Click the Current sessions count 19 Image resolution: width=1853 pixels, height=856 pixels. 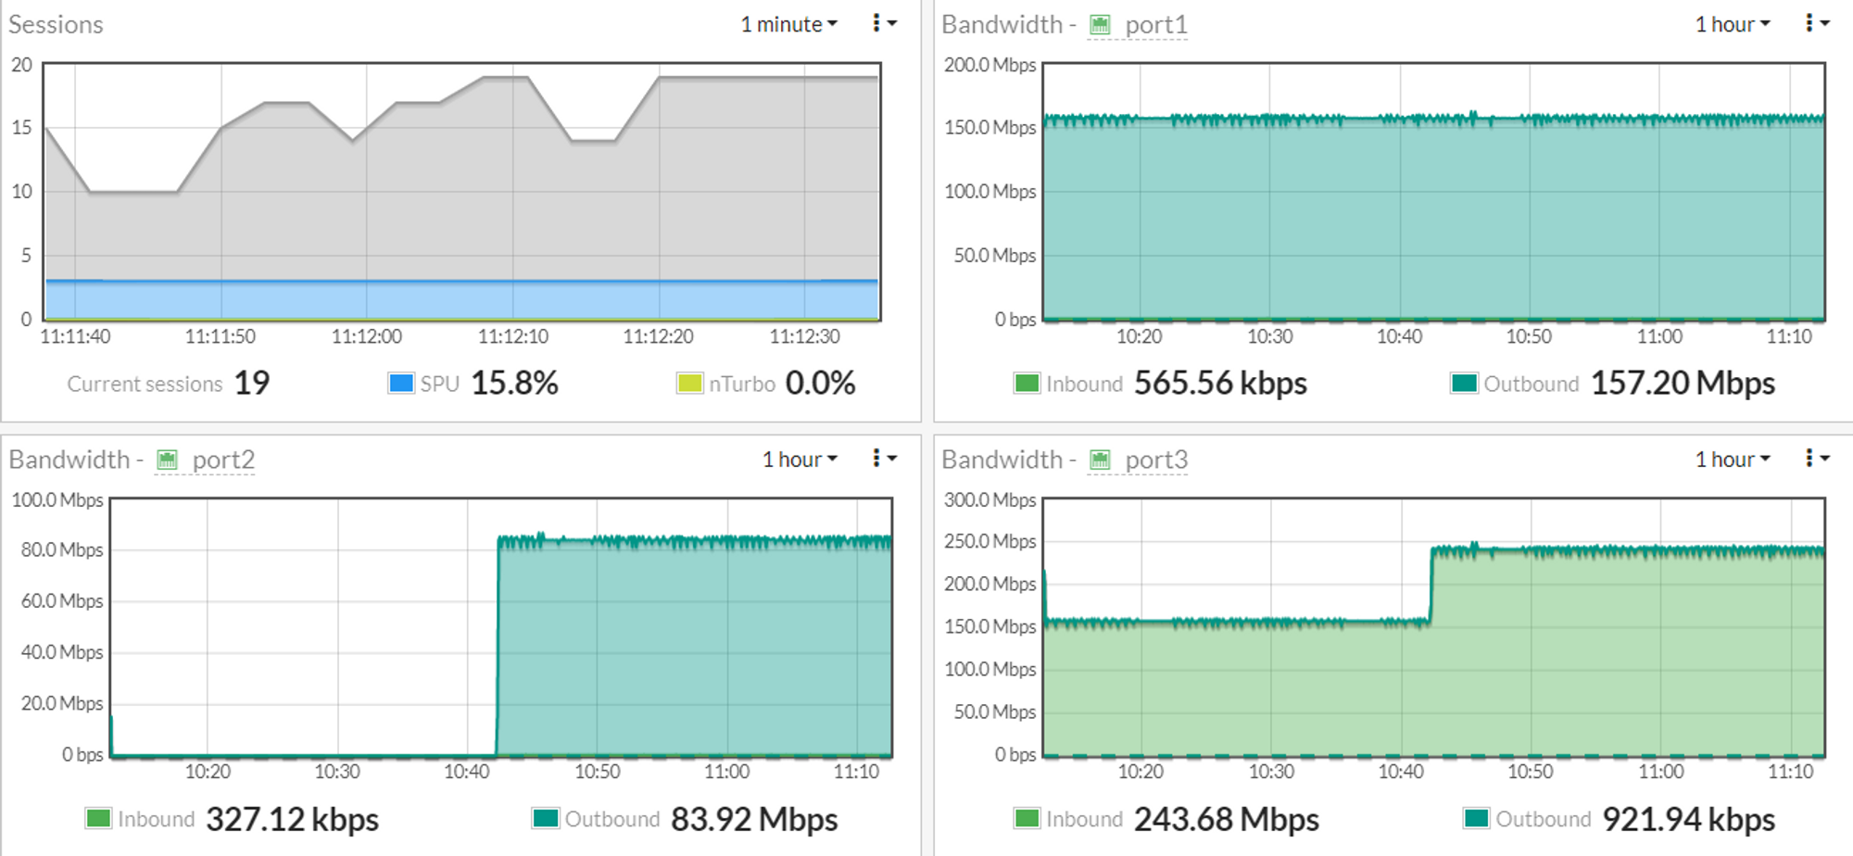click(251, 383)
